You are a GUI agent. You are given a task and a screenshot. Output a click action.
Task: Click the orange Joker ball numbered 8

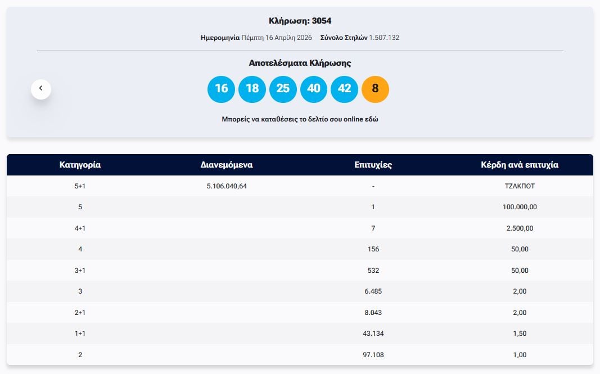pyautogui.click(x=375, y=89)
